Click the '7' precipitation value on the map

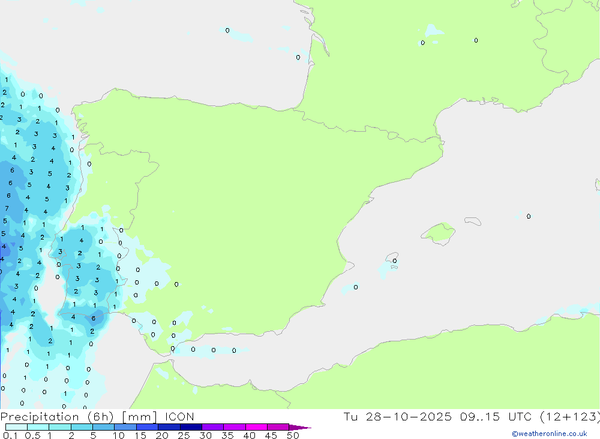point(7,208)
